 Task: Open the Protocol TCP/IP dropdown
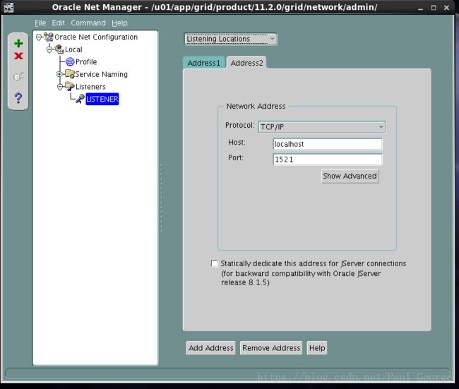322,127
